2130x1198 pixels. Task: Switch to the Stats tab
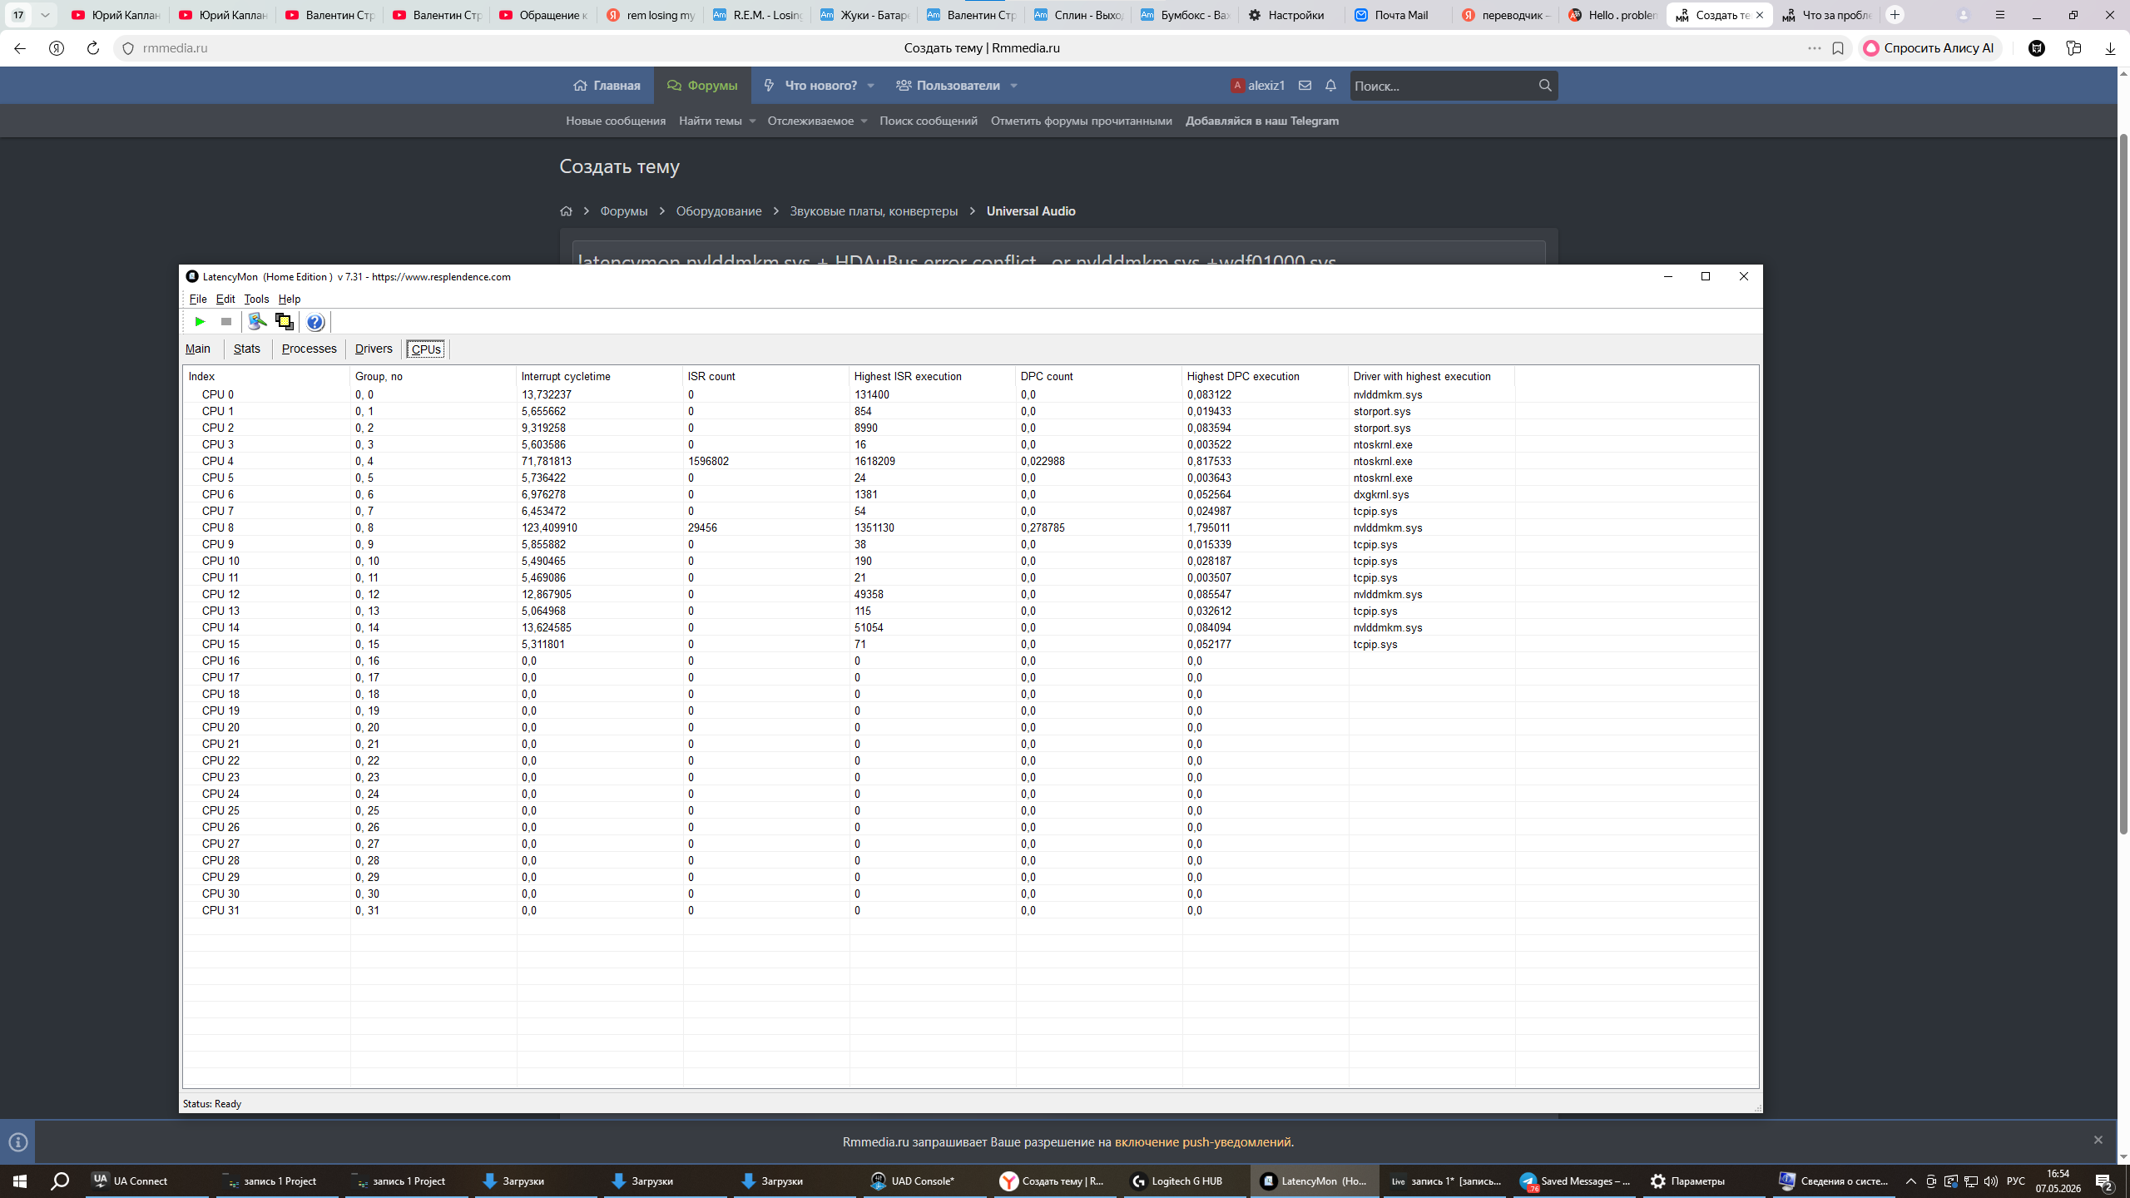click(x=247, y=349)
